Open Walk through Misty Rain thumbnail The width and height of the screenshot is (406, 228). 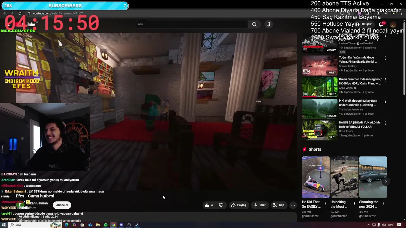(319, 109)
